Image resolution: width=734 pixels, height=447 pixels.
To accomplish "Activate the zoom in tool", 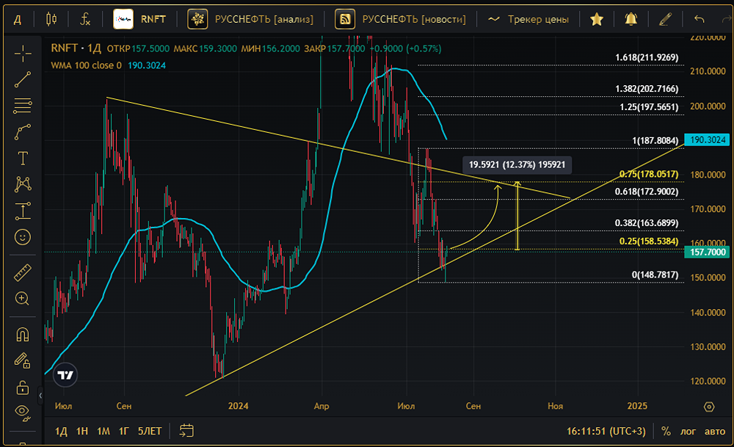I will click(x=23, y=299).
